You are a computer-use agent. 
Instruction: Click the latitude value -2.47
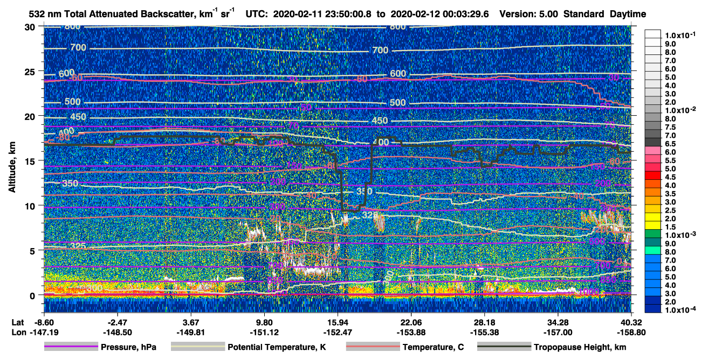[x=117, y=322]
